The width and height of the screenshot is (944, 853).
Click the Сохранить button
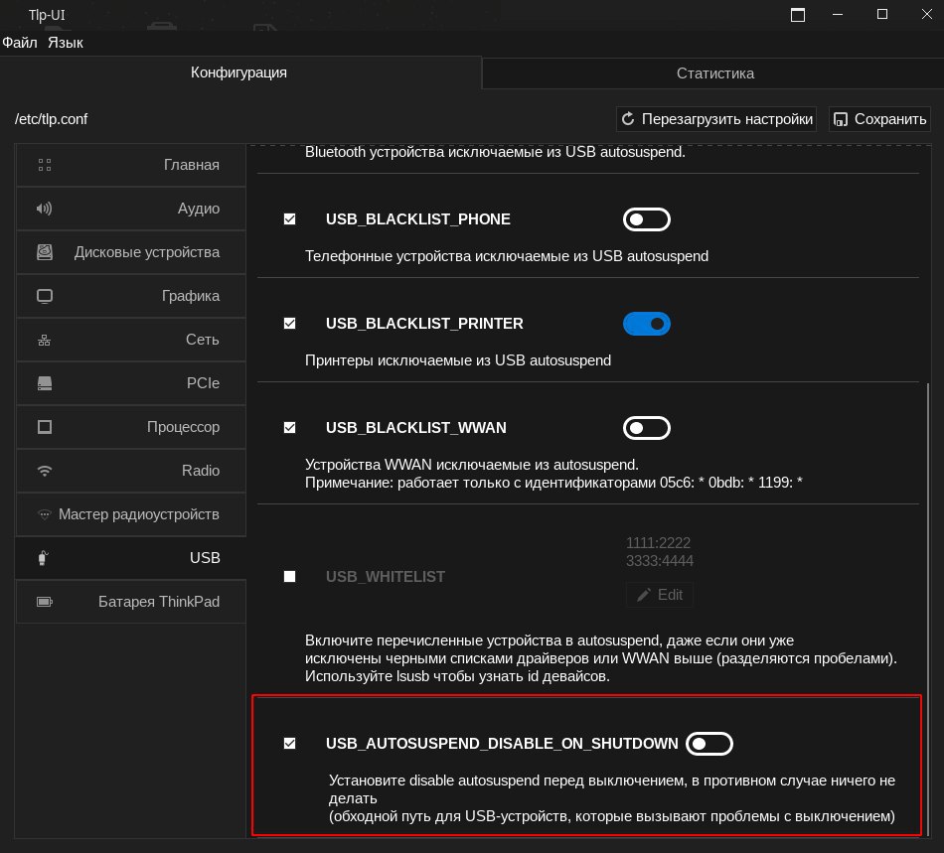(x=879, y=119)
